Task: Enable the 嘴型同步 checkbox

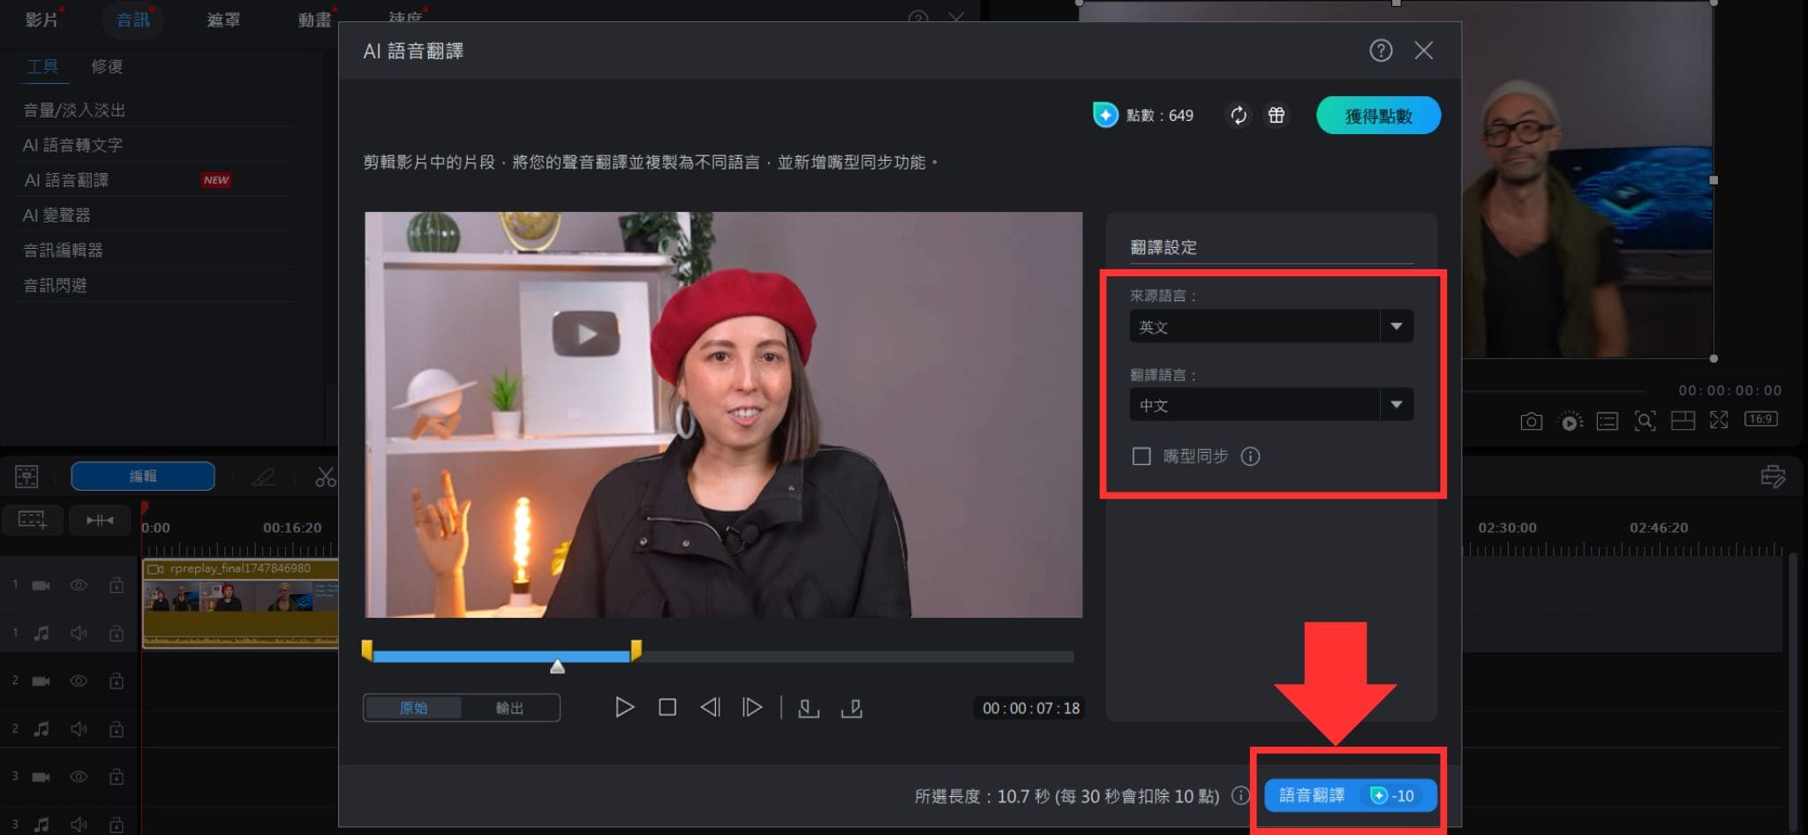Action: (x=1141, y=456)
